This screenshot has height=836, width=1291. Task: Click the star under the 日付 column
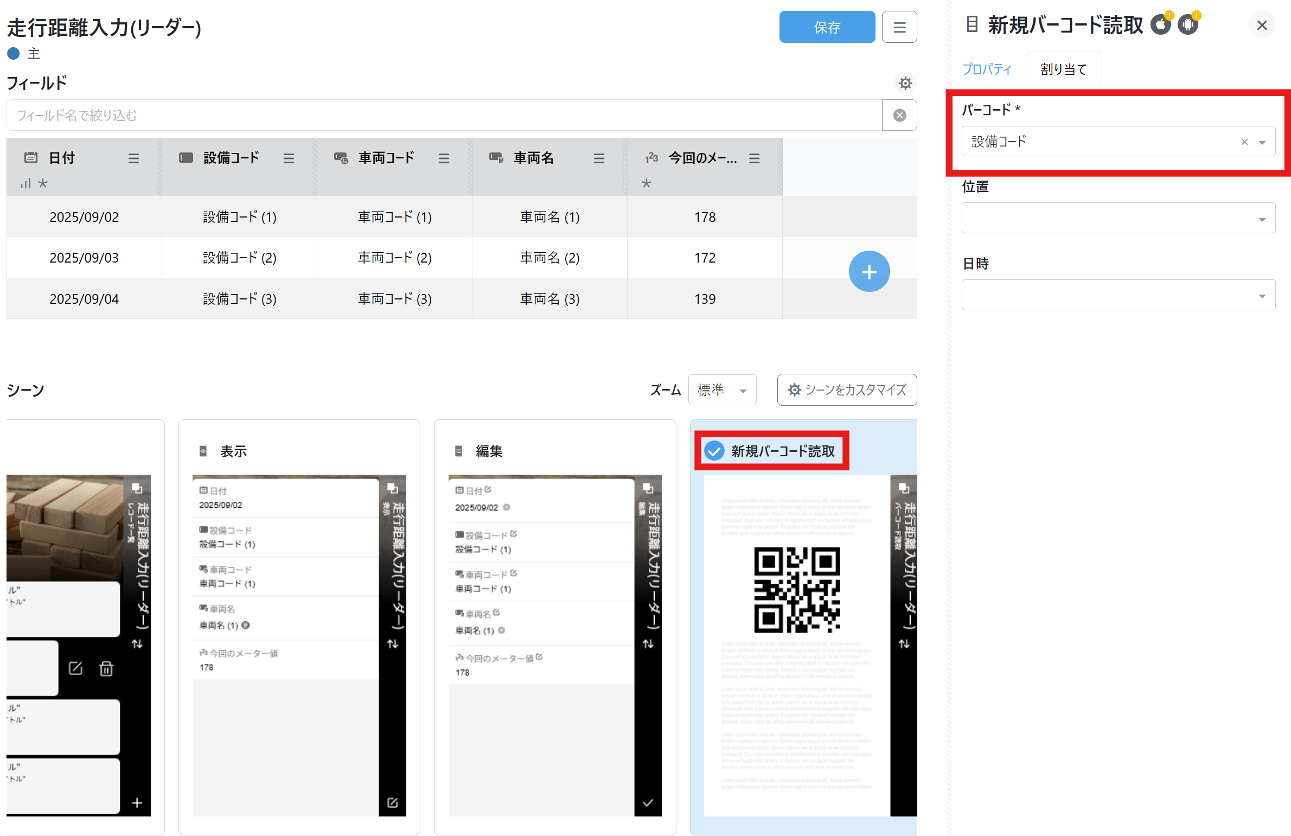tap(43, 183)
